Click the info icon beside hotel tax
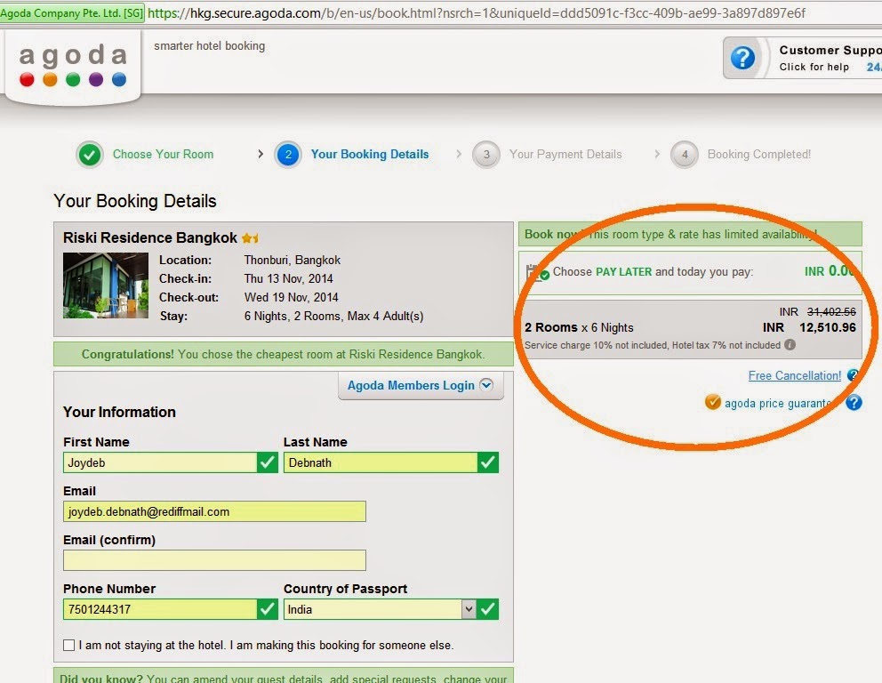This screenshot has width=882, height=683. 790,344
